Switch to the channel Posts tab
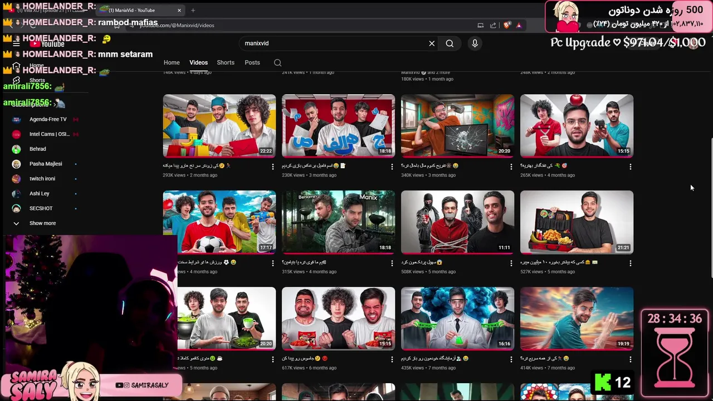The height and width of the screenshot is (401, 713). tap(252, 62)
